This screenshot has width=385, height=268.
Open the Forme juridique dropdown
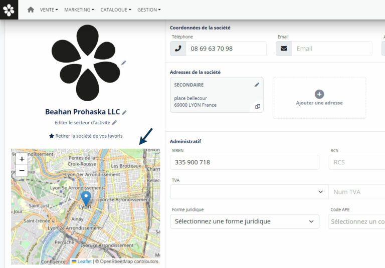click(245, 221)
